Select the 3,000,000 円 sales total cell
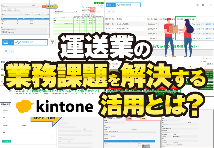Image resolution: width=214 pixels, height=148 pixels. [153, 24]
